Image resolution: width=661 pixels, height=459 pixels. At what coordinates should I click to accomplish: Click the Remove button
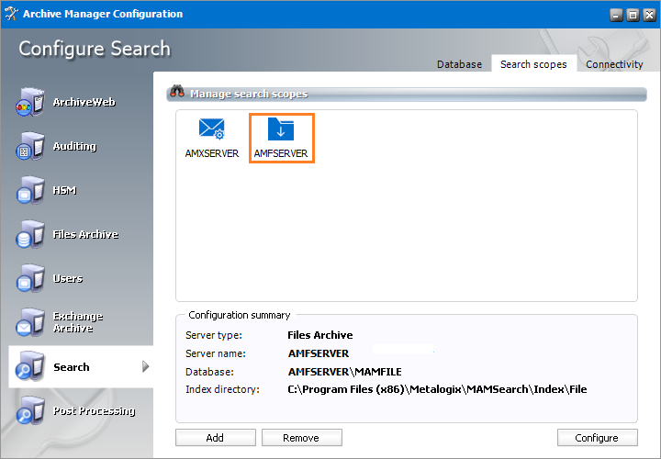point(302,438)
